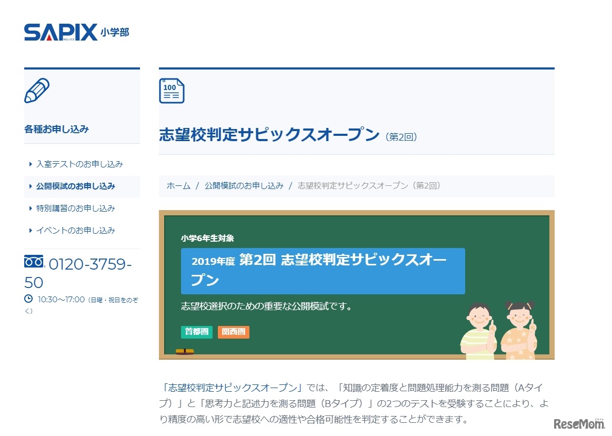The image size is (612, 436).
Task: Open イベントのお申し込み sidebar item
Action: tap(75, 231)
